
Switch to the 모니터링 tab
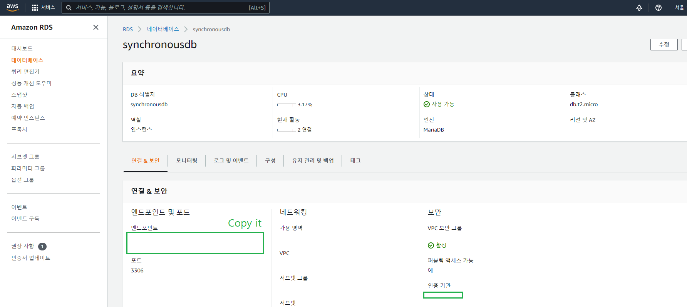(187, 161)
